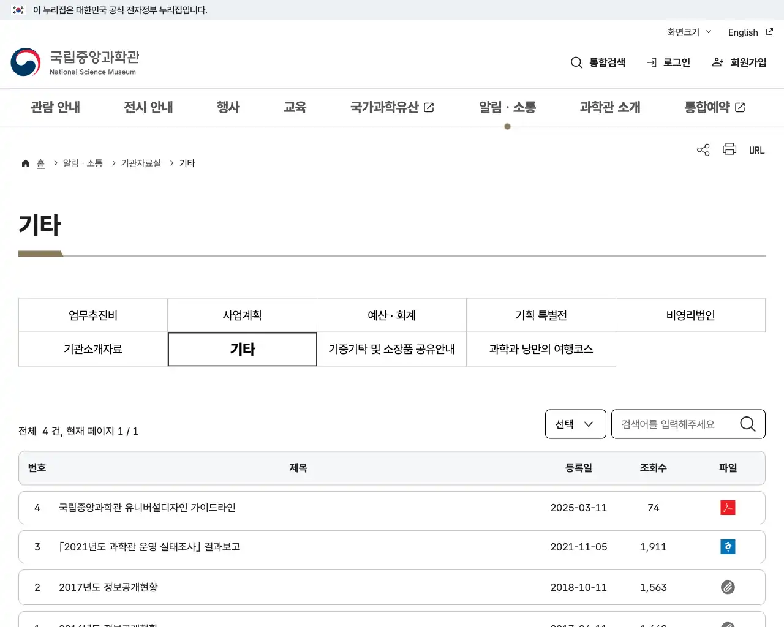
Task: Switch to the 기획 특별전 category
Action: point(541,315)
